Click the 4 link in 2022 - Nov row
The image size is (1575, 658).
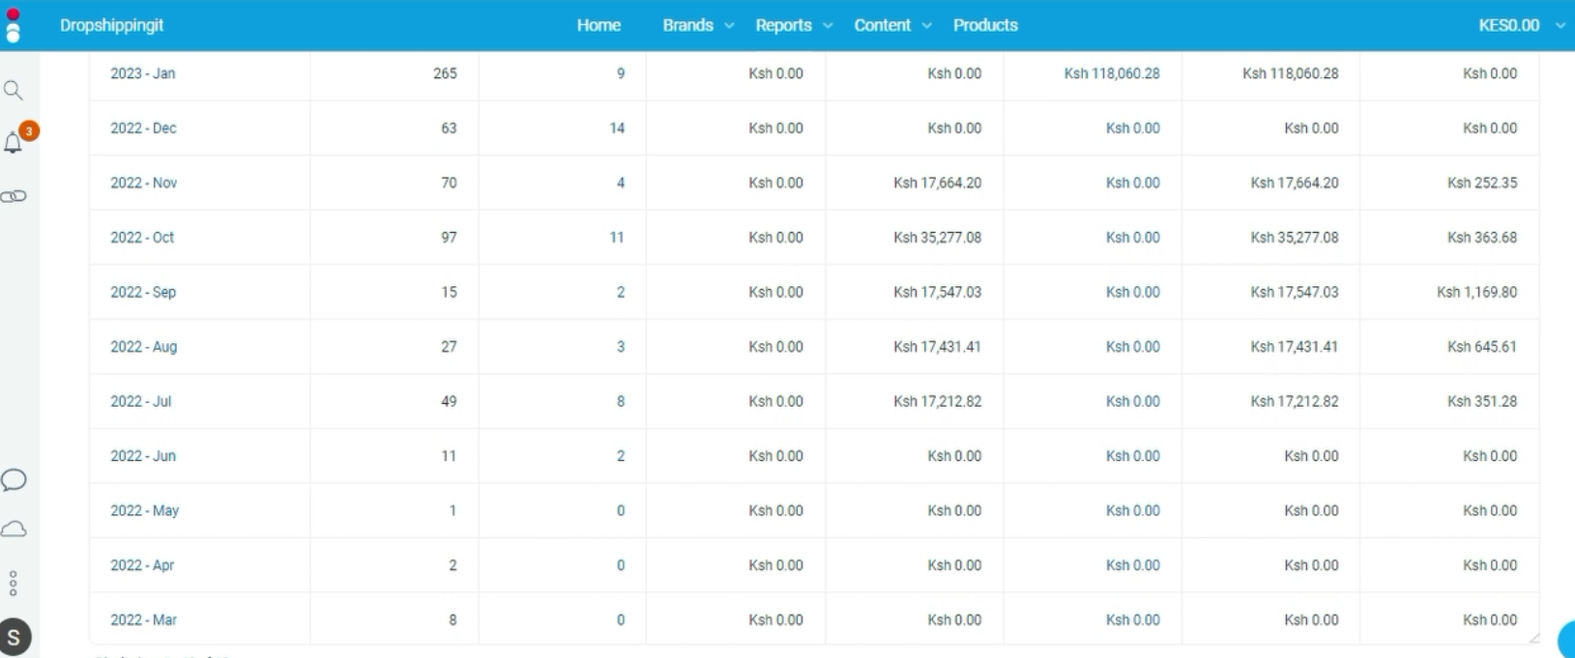click(621, 183)
